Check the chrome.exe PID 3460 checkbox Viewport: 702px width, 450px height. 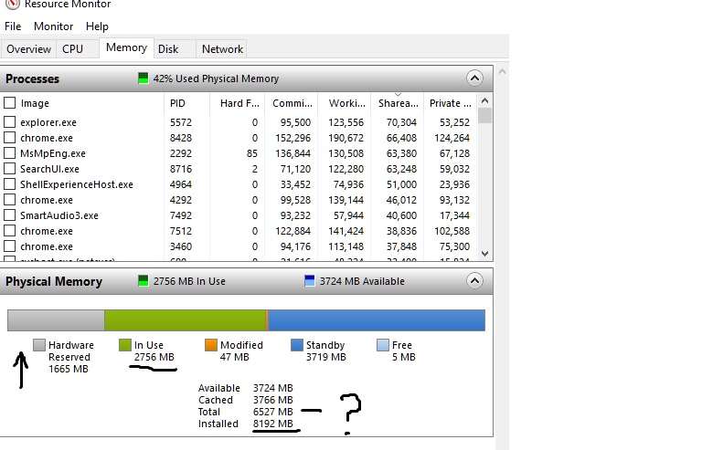pos(9,246)
